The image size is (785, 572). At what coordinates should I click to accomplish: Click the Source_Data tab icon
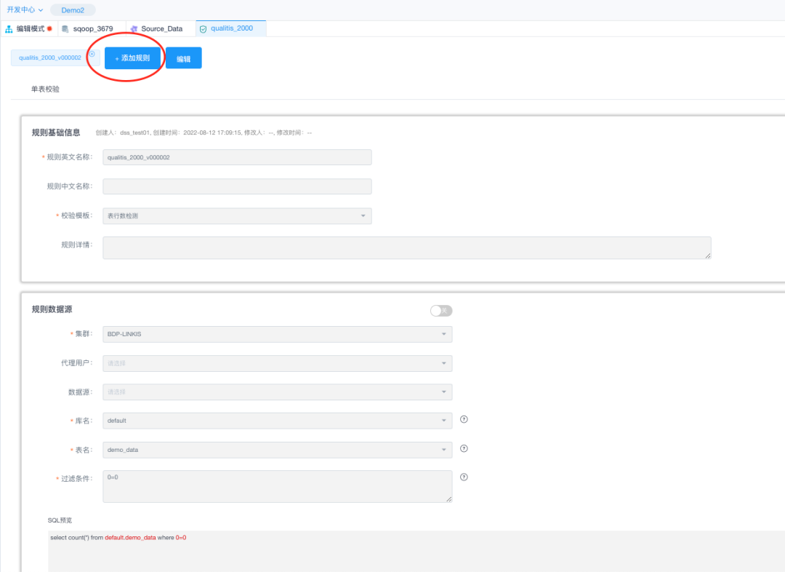pos(134,29)
